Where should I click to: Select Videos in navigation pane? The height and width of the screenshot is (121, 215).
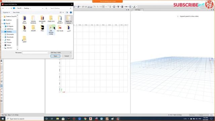point(9,45)
